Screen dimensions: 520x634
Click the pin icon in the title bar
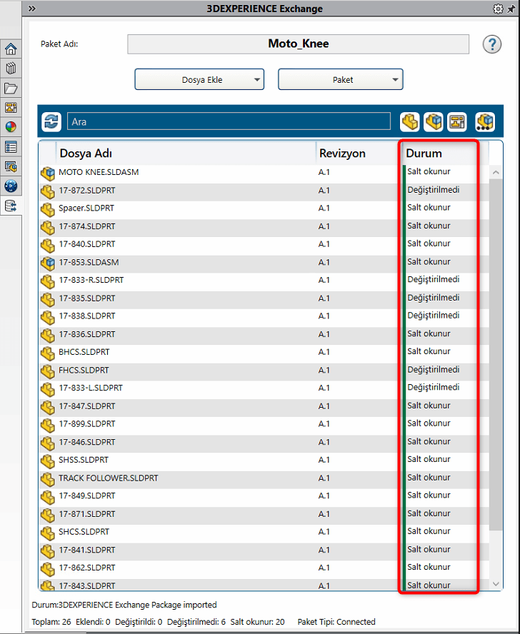511,9
